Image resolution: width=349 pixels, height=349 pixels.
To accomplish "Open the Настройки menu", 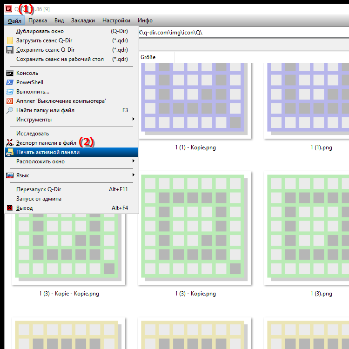I will (116, 20).
